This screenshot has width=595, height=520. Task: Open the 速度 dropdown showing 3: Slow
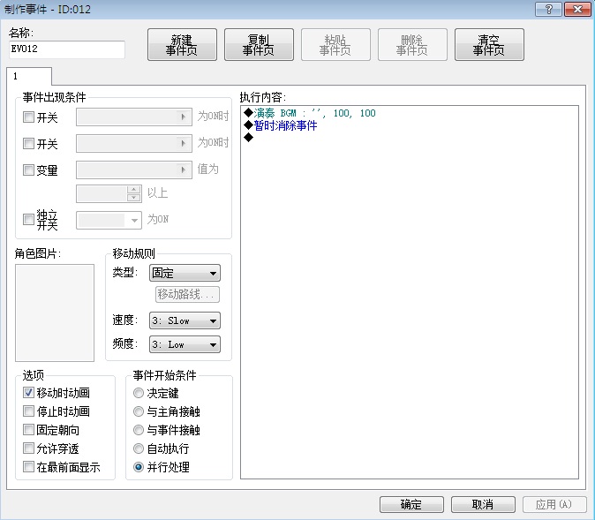click(x=185, y=320)
